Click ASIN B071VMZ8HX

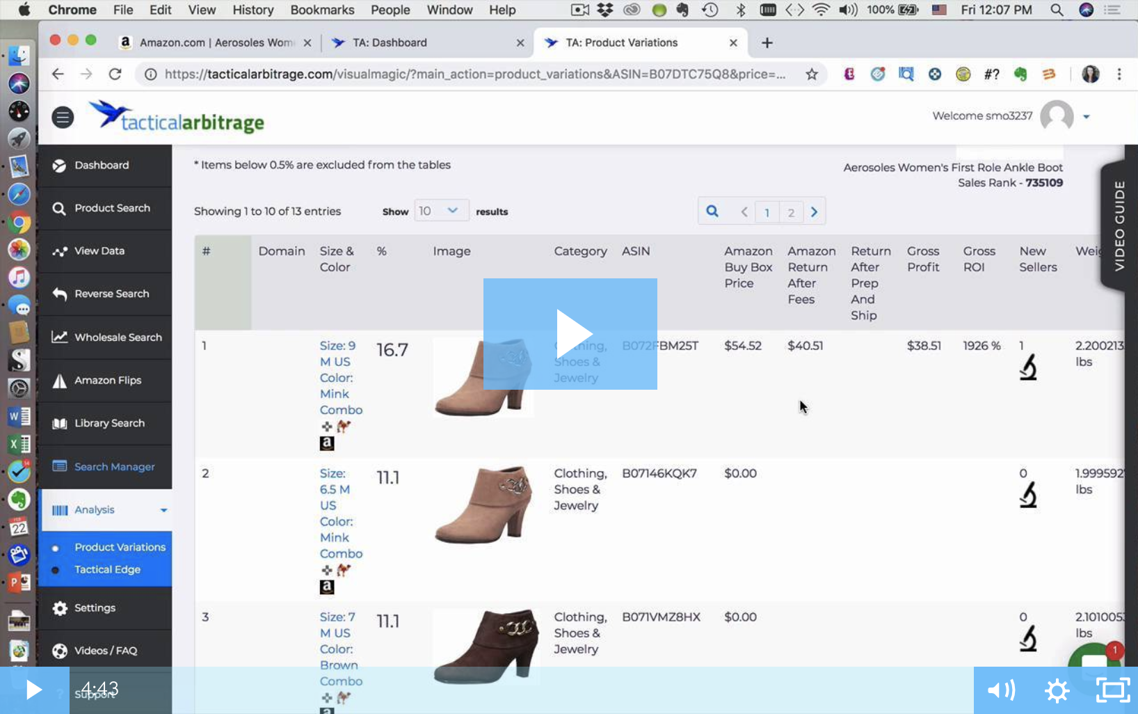[661, 617]
